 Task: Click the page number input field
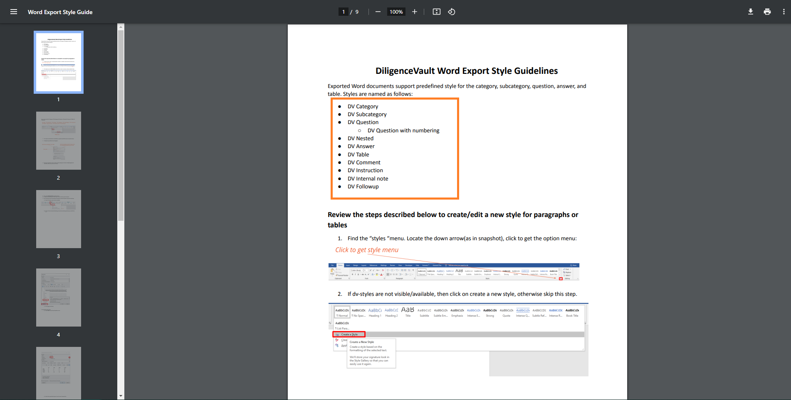(x=344, y=12)
